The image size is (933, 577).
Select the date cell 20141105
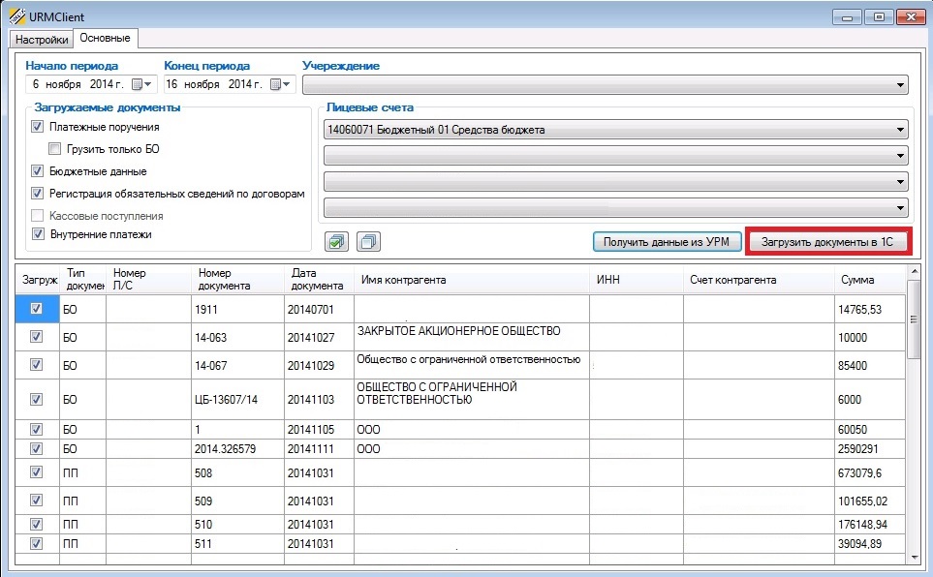coord(320,430)
